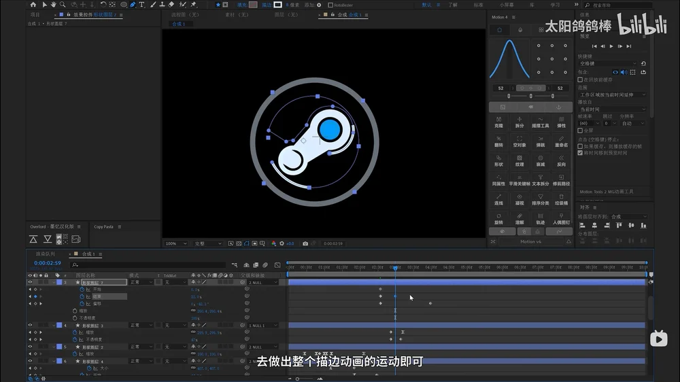
Task: Select the Pen tool in the toolbar
Action: coord(133,5)
